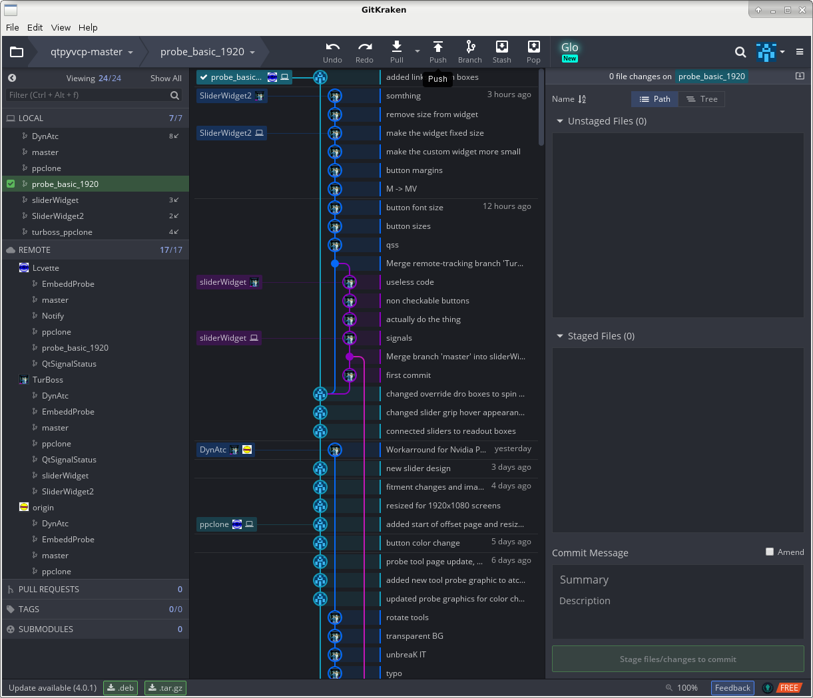Viewport: 813px width, 698px height.
Task: Click the sort by Name icon
Action: click(x=582, y=99)
